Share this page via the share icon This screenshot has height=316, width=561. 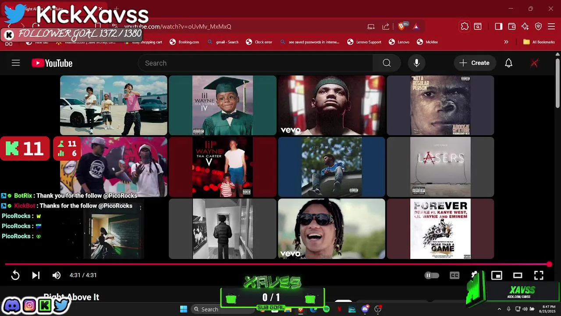click(386, 26)
